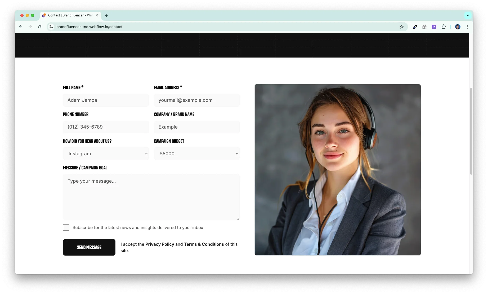This screenshot has width=488, height=294.
Task: Enable the newsletter subscription checkbox
Action: click(66, 227)
